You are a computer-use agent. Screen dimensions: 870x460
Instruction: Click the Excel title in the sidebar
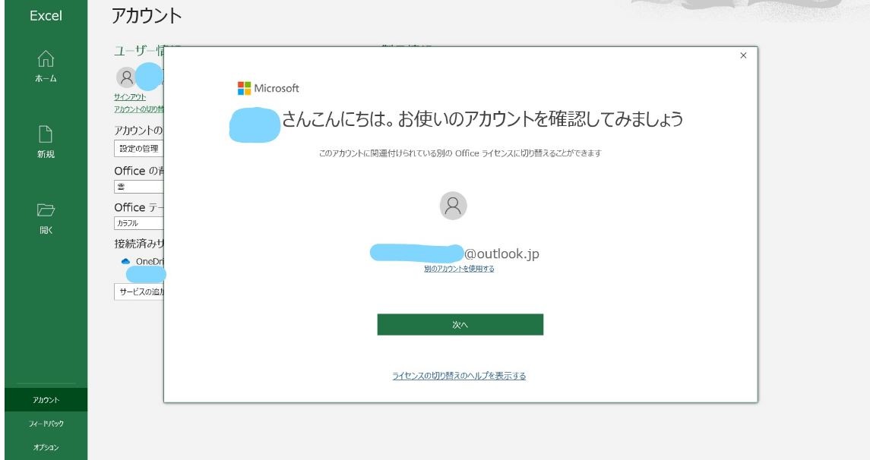click(46, 15)
